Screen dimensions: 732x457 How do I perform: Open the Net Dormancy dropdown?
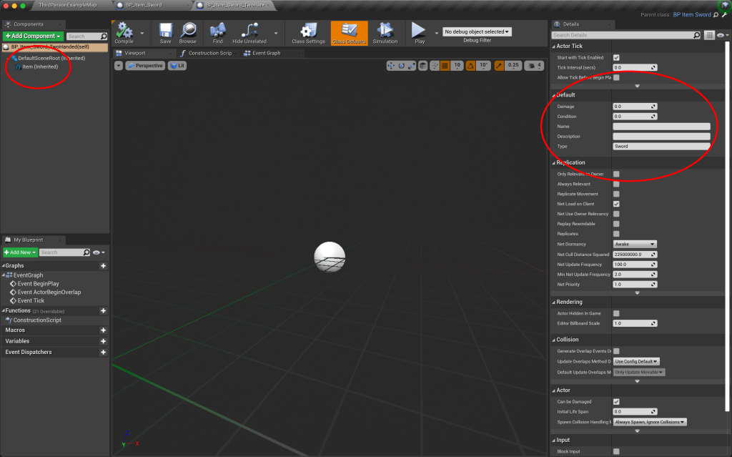click(635, 244)
